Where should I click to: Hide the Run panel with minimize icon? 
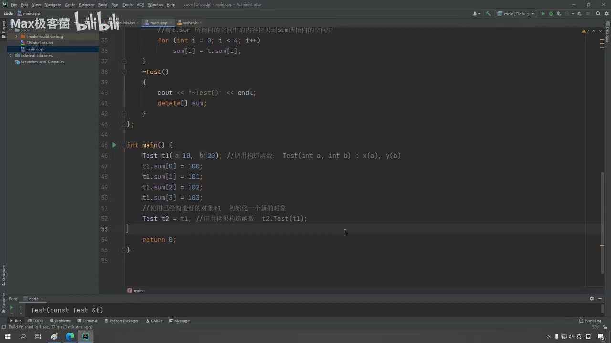[601, 299]
